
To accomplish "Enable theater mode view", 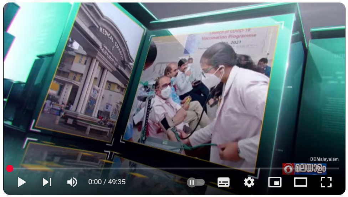I will coord(300,182).
